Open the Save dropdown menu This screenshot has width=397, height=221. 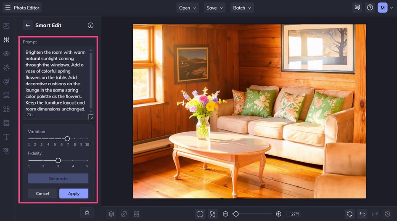(x=214, y=8)
